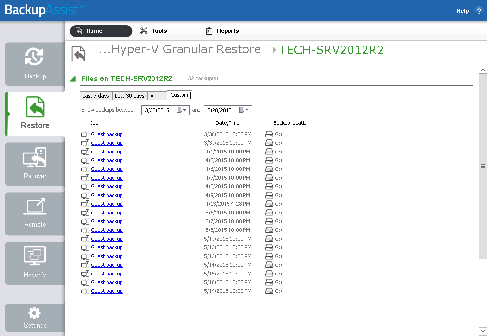Click the Backup location column header
The width and height of the screenshot is (487, 336).
coord(291,123)
